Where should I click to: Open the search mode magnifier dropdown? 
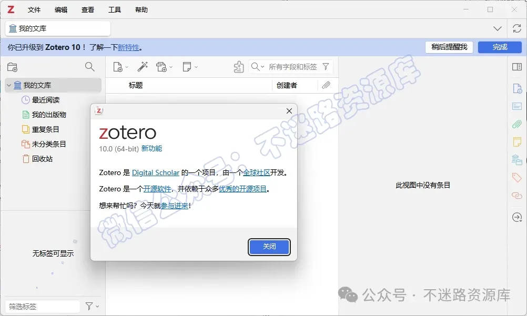tap(257, 67)
